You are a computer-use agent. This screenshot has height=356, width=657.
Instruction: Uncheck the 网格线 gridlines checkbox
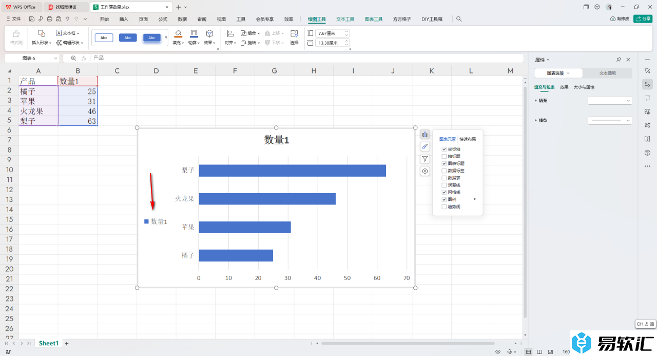[x=444, y=192]
